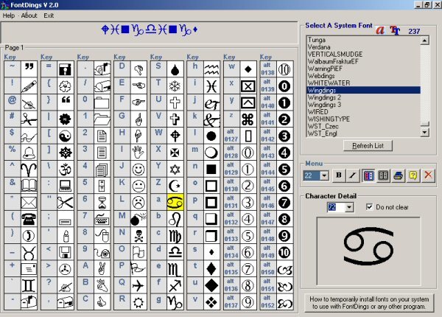Click the scissors symbol for key #

pos(29,119)
